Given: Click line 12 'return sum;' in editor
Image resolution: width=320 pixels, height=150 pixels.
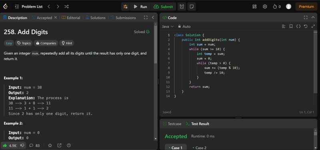Looking at the screenshot, I should [x=199, y=87].
